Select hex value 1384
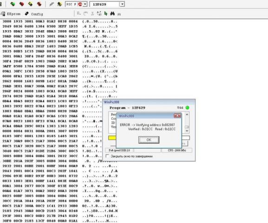This screenshot has width=268, height=223. pyautogui.click(x=40, y=26)
